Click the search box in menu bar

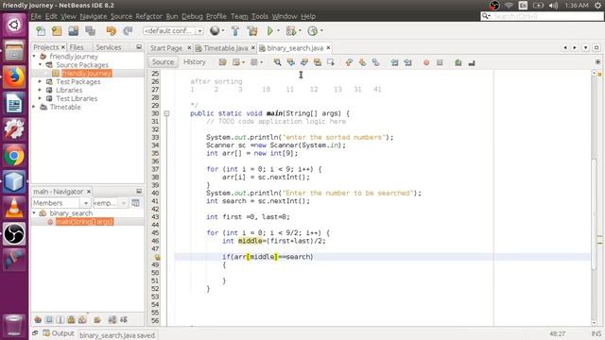[542, 16]
